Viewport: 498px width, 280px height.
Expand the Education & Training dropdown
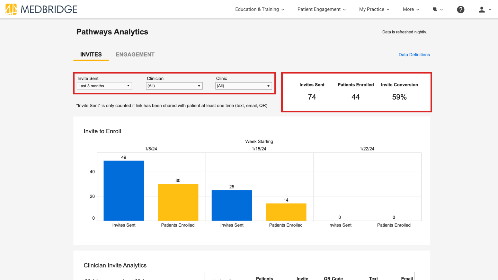pyautogui.click(x=259, y=9)
